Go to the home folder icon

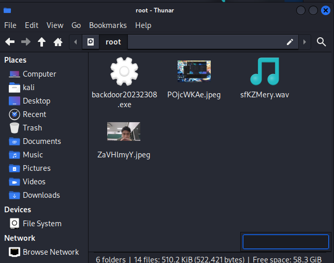click(58, 42)
